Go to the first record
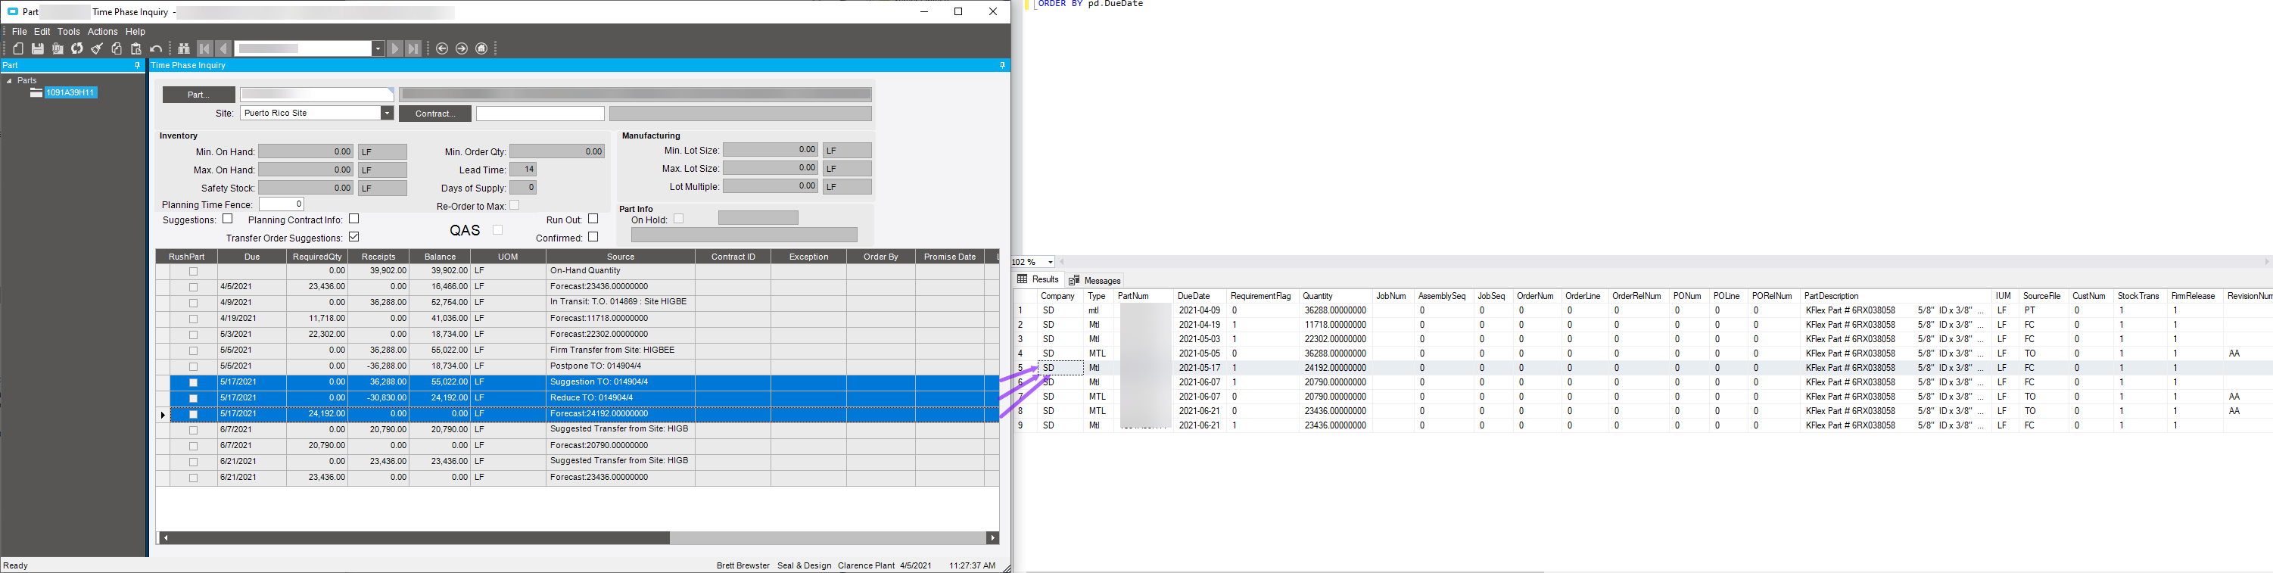Screen dimensions: 2273x573 [204, 48]
